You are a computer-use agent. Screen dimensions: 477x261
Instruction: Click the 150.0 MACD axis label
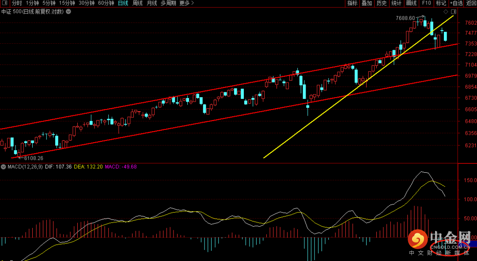point(470,180)
